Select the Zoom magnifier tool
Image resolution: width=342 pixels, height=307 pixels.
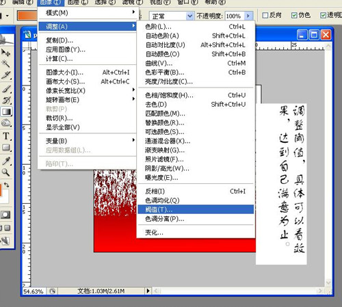(x=5, y=172)
